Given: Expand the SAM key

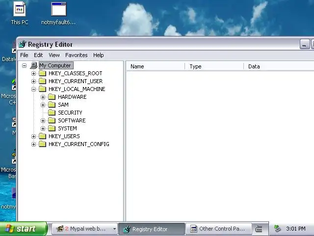Looking at the screenshot, I should pos(43,105).
